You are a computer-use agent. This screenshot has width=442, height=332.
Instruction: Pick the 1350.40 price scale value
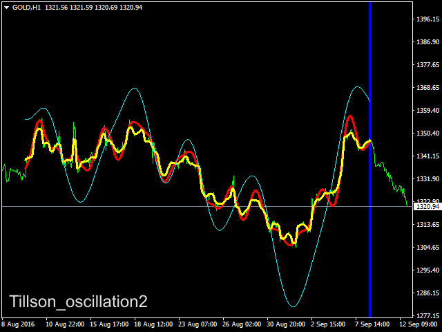coord(427,133)
